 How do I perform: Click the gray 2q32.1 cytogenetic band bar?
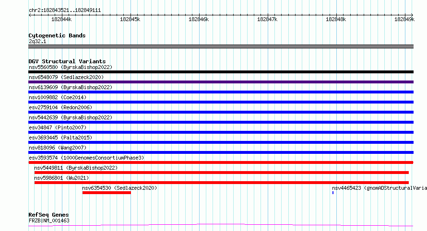221,46
